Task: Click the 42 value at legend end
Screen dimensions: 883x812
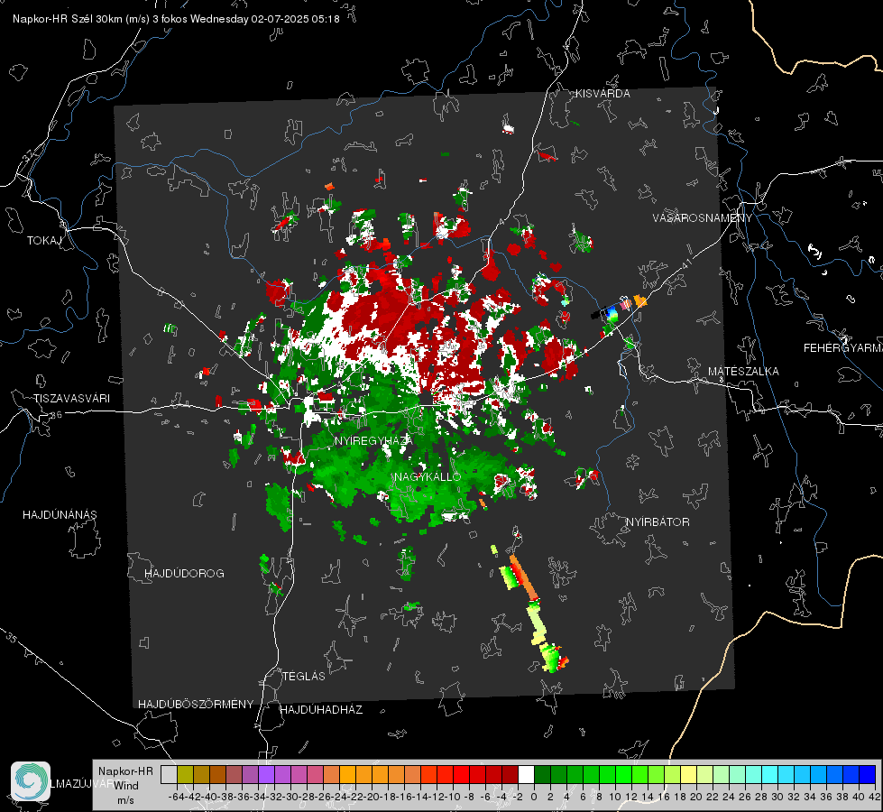Action: click(x=875, y=797)
